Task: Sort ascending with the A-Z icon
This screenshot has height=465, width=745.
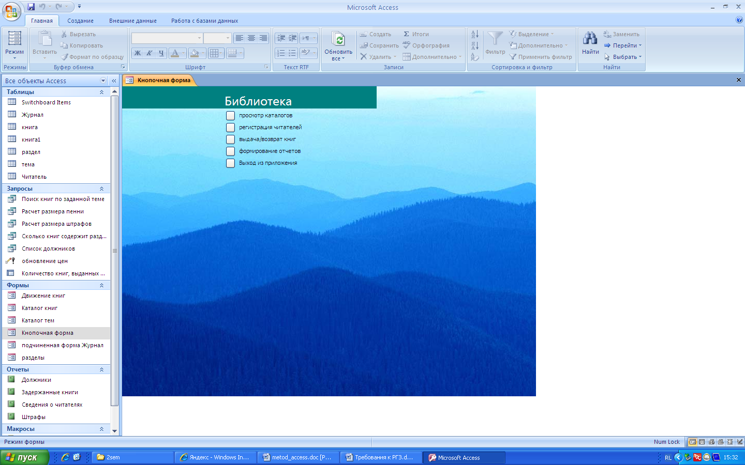Action: (475, 35)
